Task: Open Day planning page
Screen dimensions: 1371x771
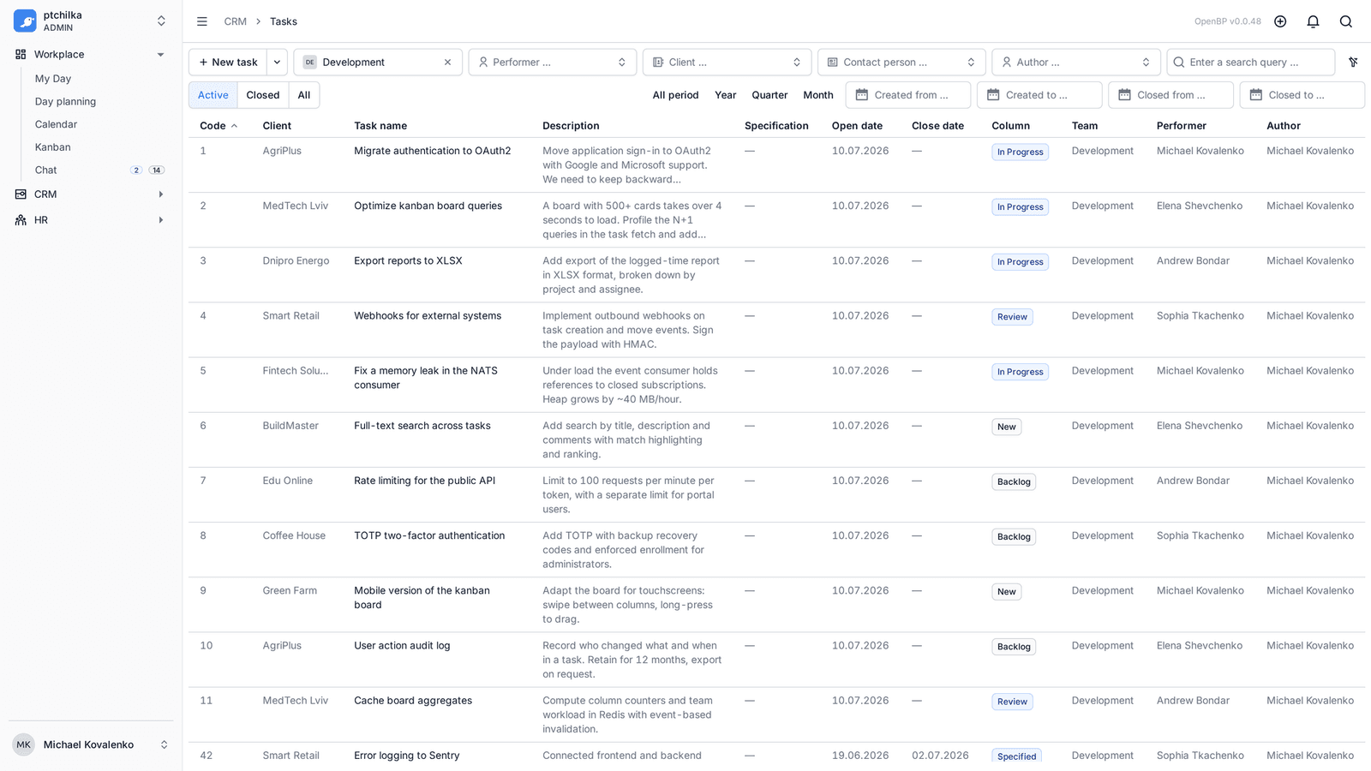Action: click(x=65, y=101)
